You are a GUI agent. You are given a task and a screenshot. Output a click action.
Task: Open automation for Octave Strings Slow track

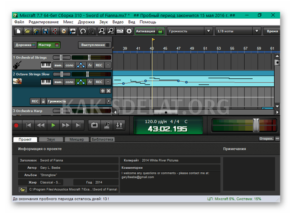point(81,82)
